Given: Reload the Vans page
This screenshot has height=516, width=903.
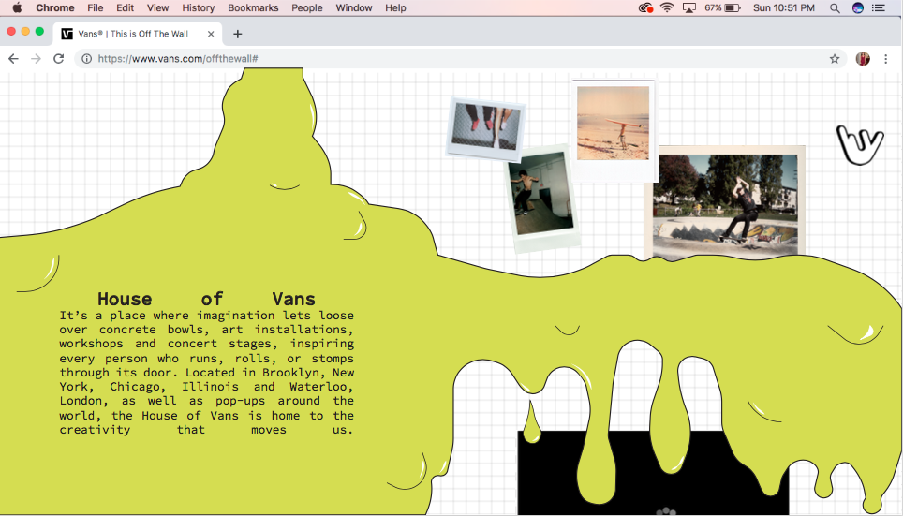Looking at the screenshot, I should [59, 59].
